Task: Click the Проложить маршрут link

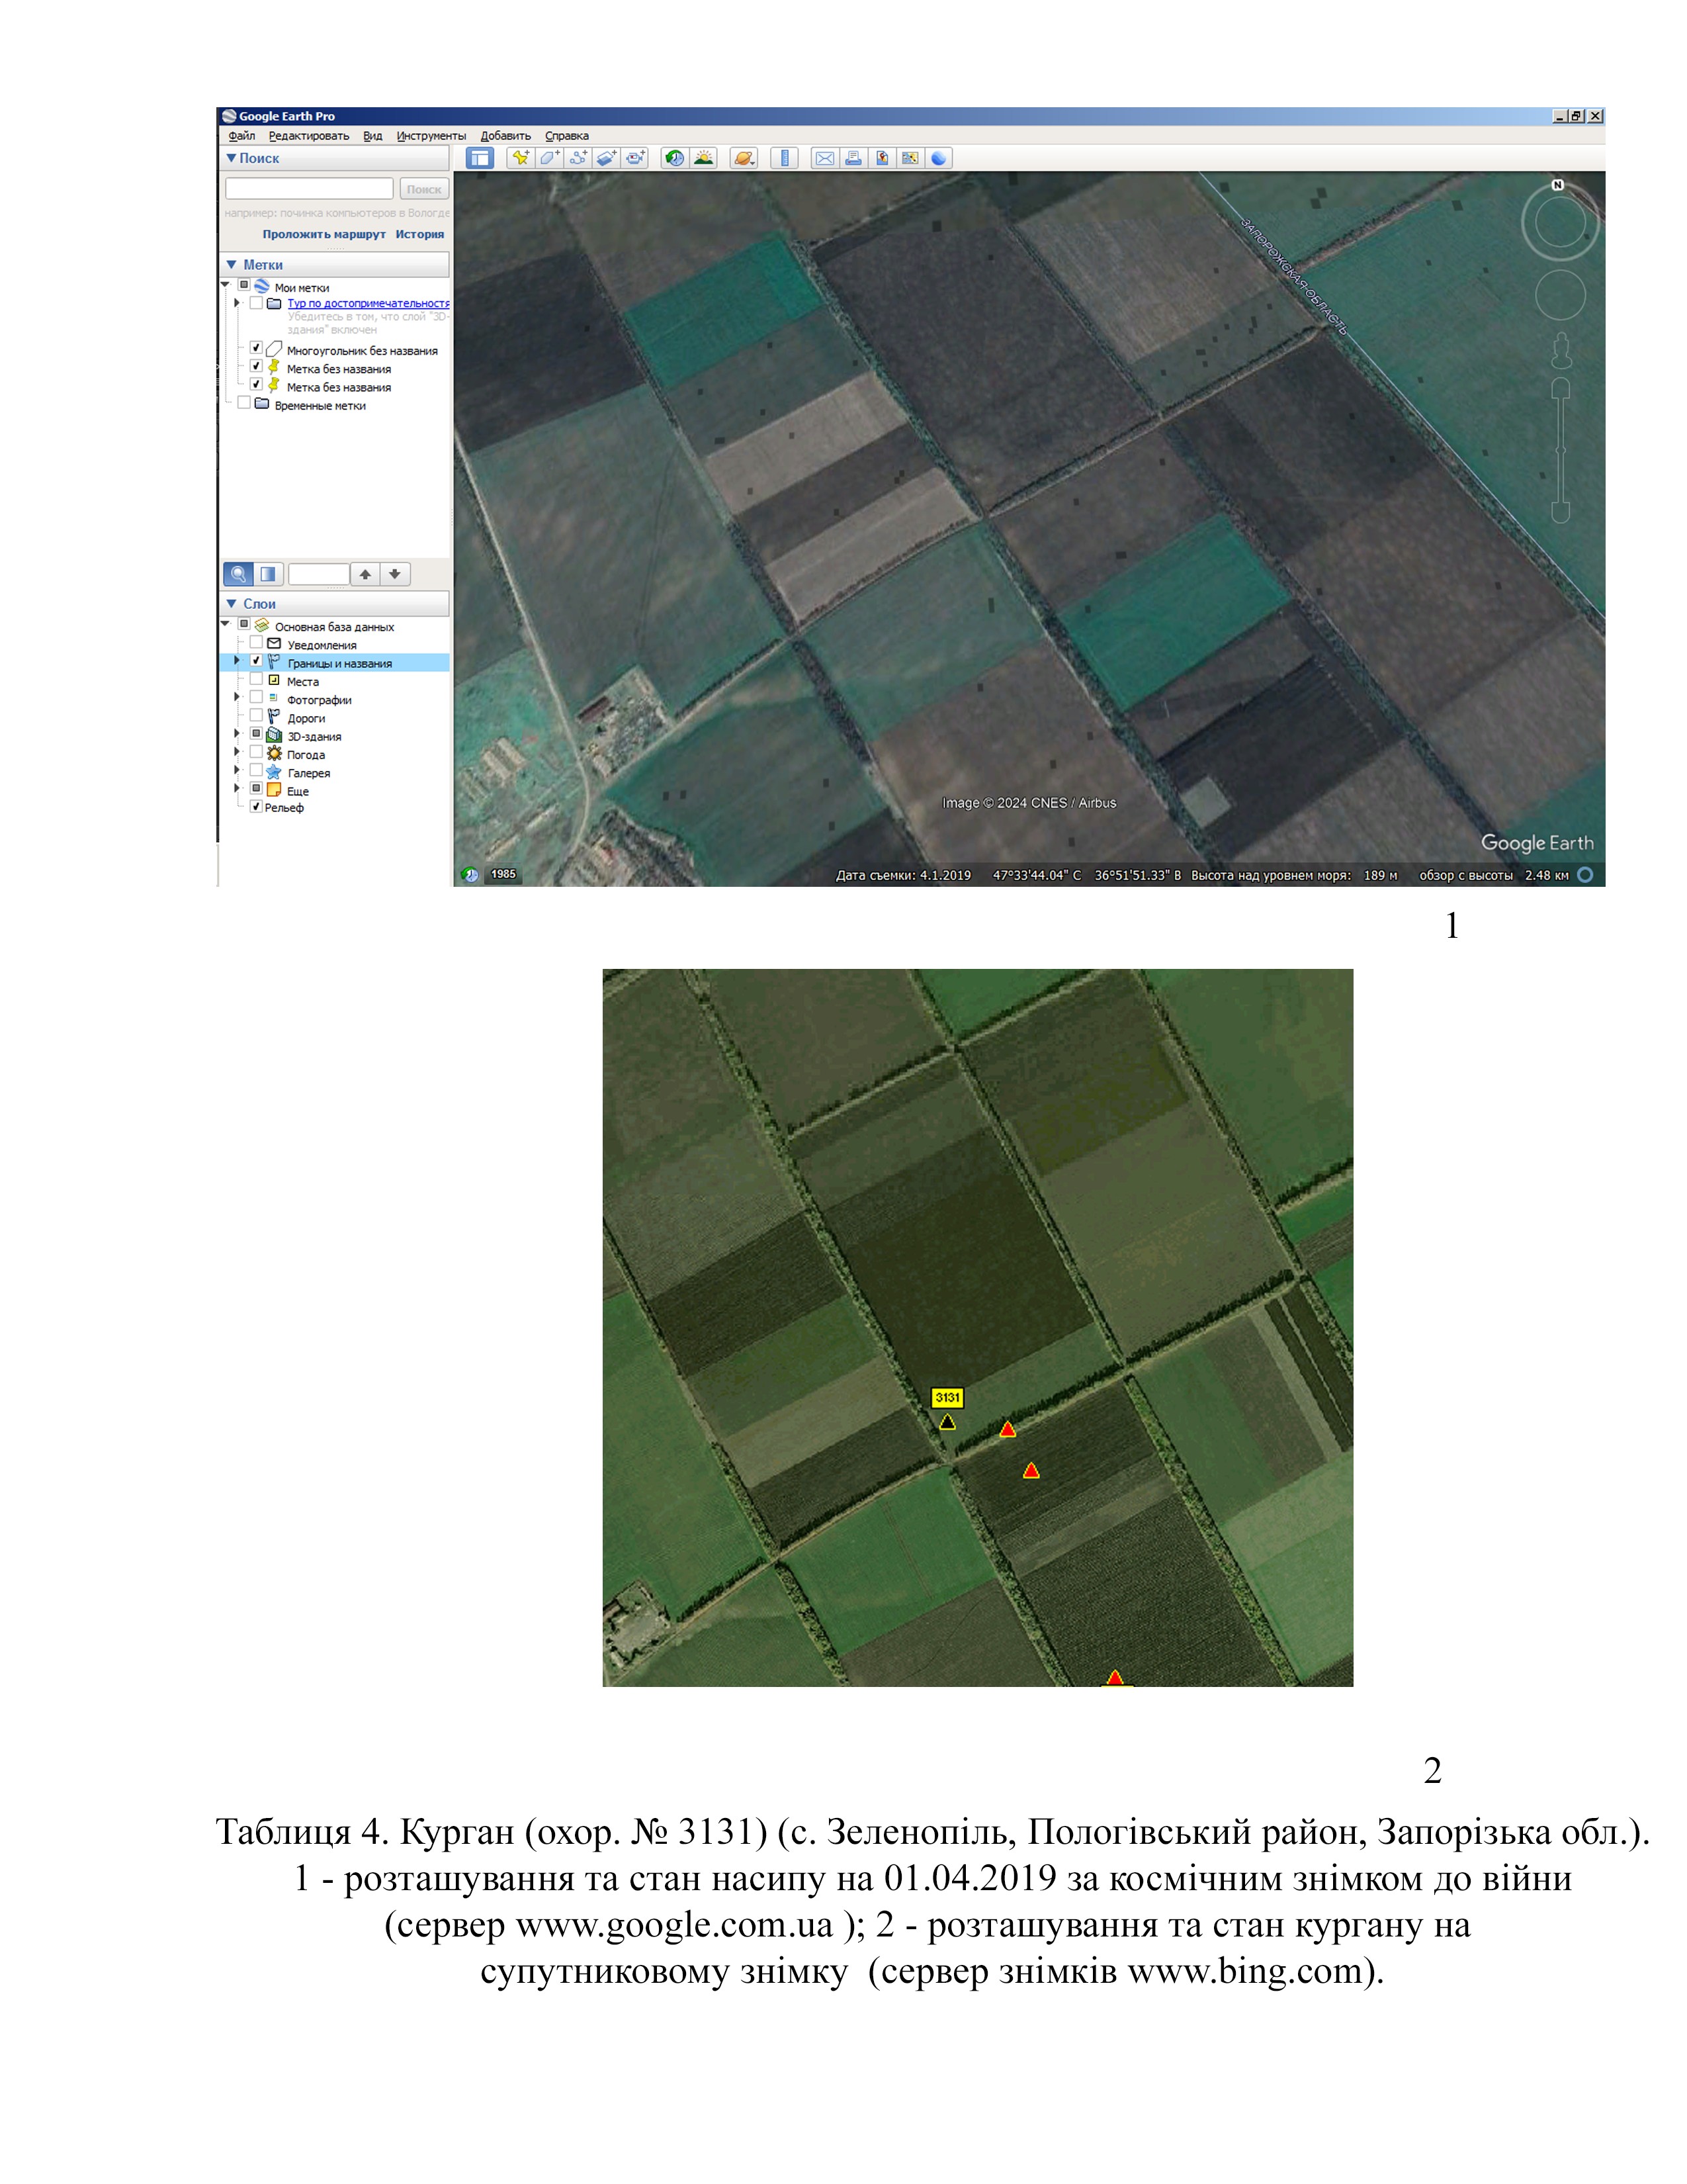Action: click(x=324, y=234)
